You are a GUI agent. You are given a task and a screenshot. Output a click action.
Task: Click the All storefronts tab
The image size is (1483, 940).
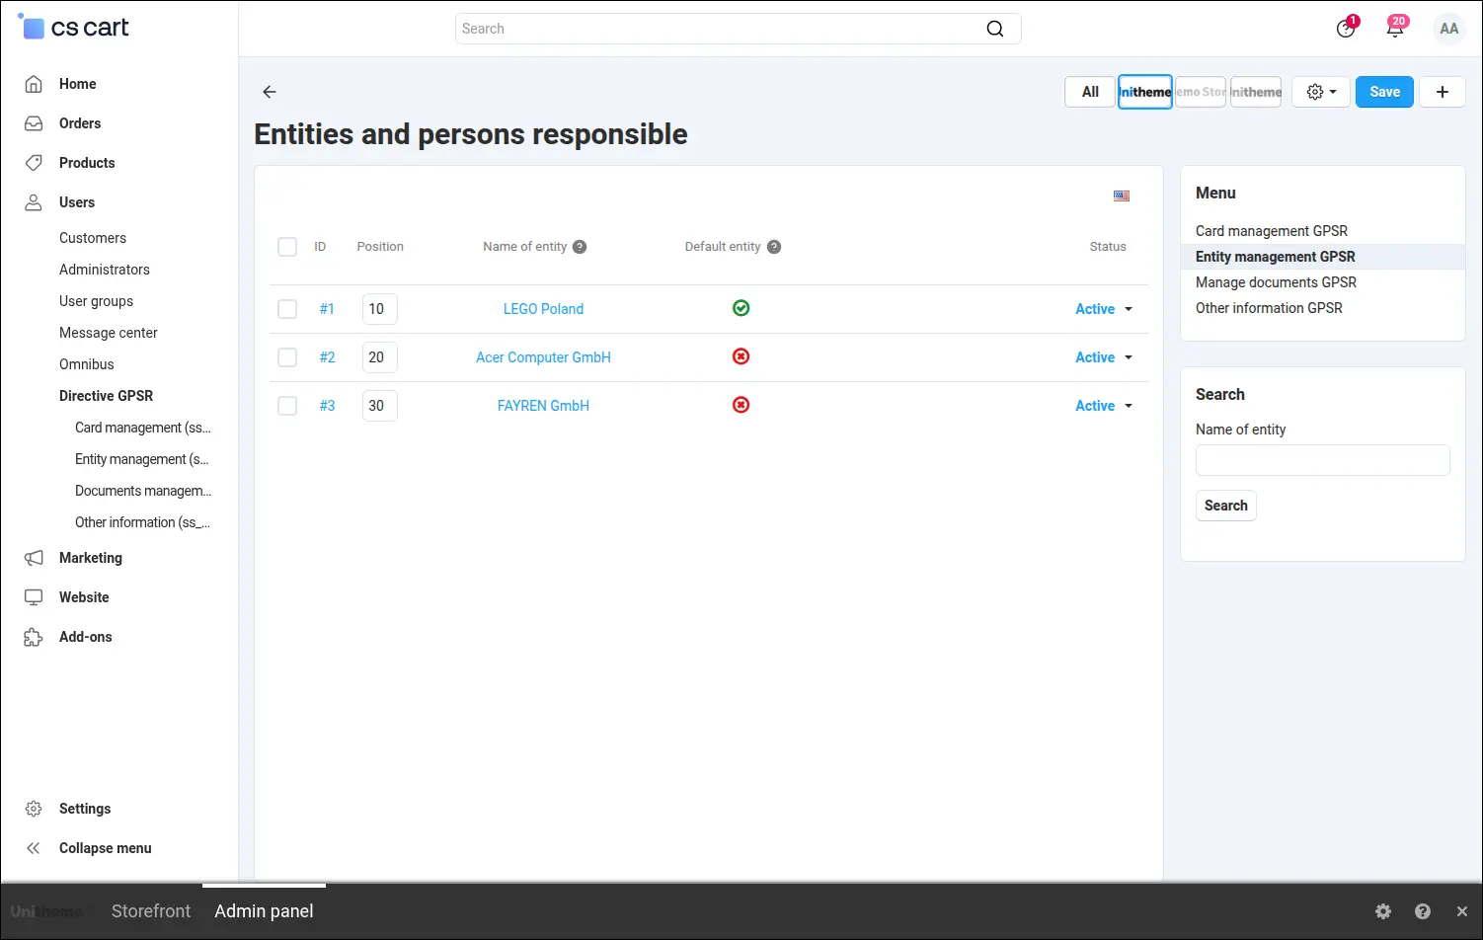point(1090,92)
